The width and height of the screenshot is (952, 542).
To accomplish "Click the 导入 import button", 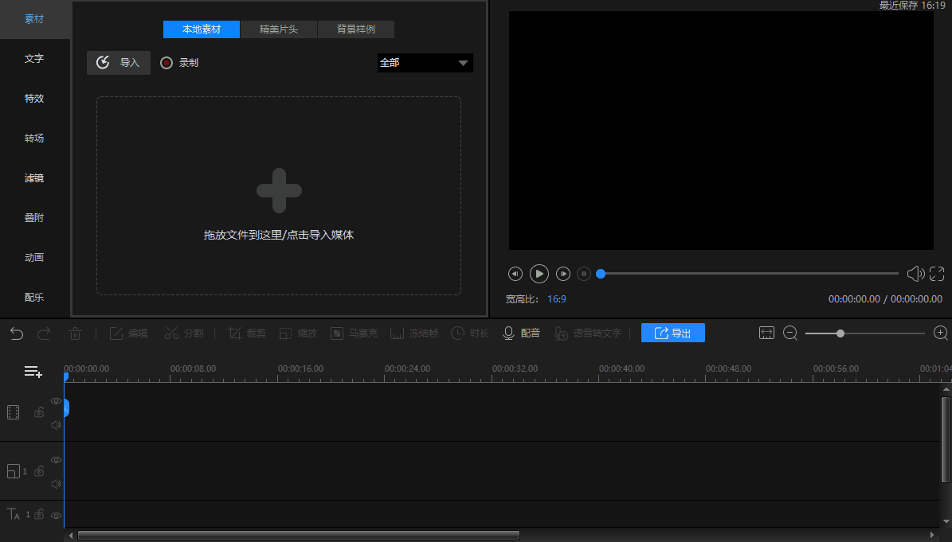I will click(119, 62).
